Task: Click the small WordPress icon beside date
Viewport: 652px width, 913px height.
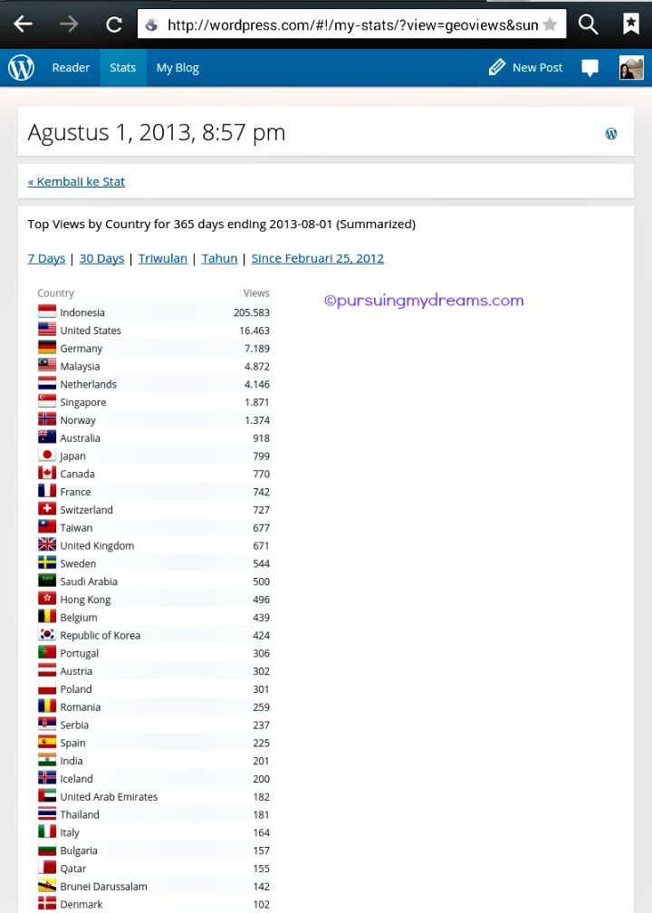Action: (611, 134)
